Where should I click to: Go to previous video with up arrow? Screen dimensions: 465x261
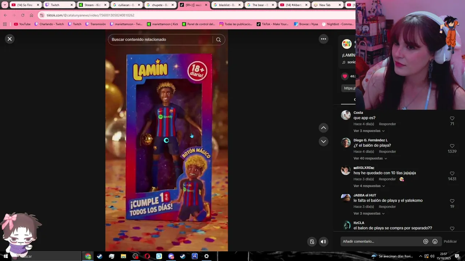click(x=323, y=128)
